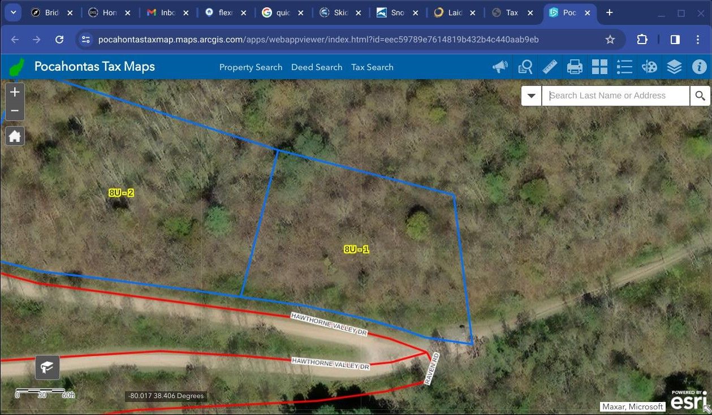This screenshot has height=415, width=712.
Task: Open Chrome browser extensions menu
Action: click(x=642, y=40)
